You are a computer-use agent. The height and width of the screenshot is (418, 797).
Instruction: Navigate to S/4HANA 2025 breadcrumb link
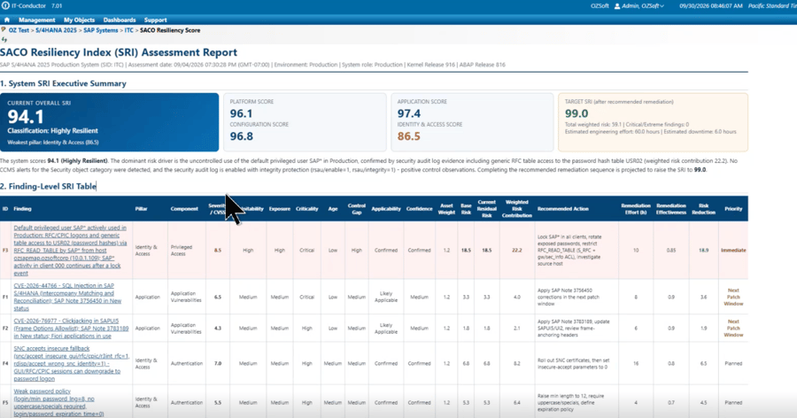click(56, 30)
